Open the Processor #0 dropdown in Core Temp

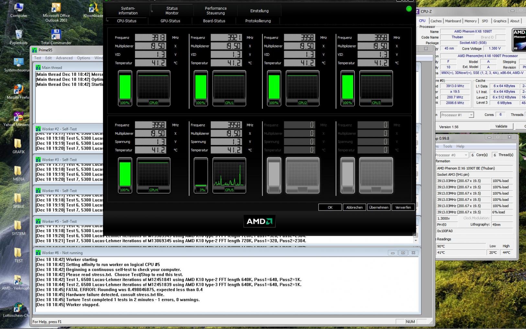pyautogui.click(x=452, y=155)
